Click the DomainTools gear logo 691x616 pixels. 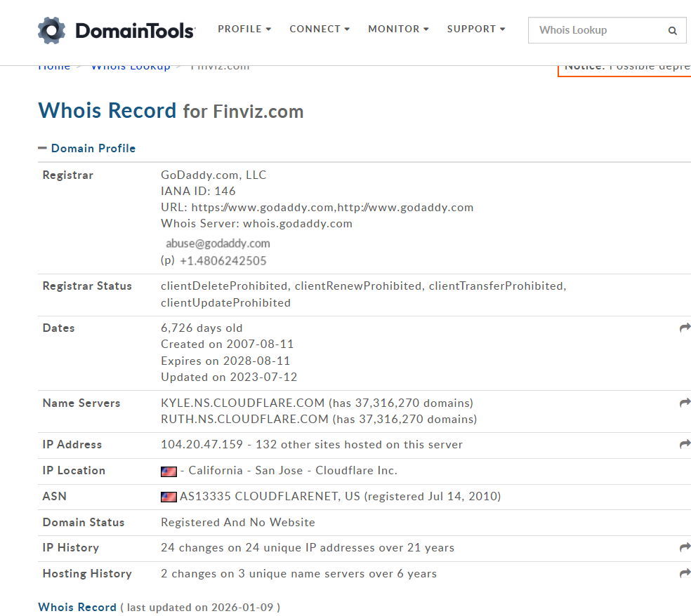click(x=52, y=30)
